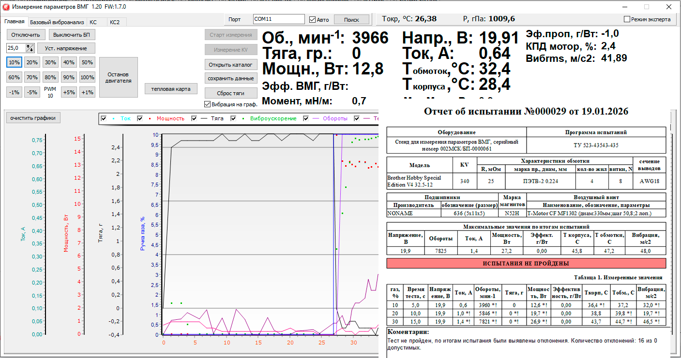
Task: Click the COM11 port input field
Action: click(x=278, y=19)
